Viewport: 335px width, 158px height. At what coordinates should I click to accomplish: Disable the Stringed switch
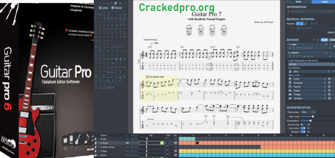303,132
